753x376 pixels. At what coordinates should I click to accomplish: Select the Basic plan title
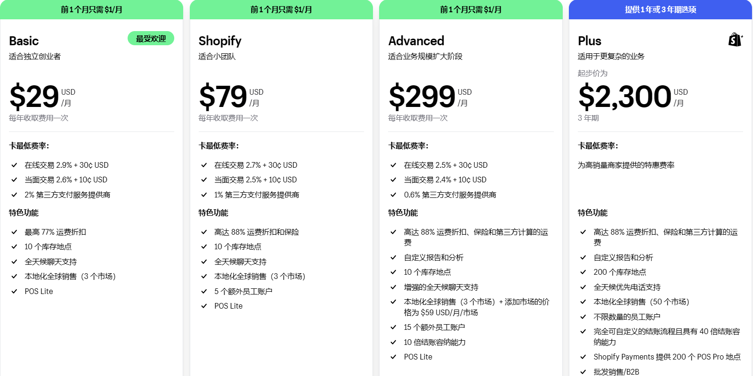tap(24, 41)
